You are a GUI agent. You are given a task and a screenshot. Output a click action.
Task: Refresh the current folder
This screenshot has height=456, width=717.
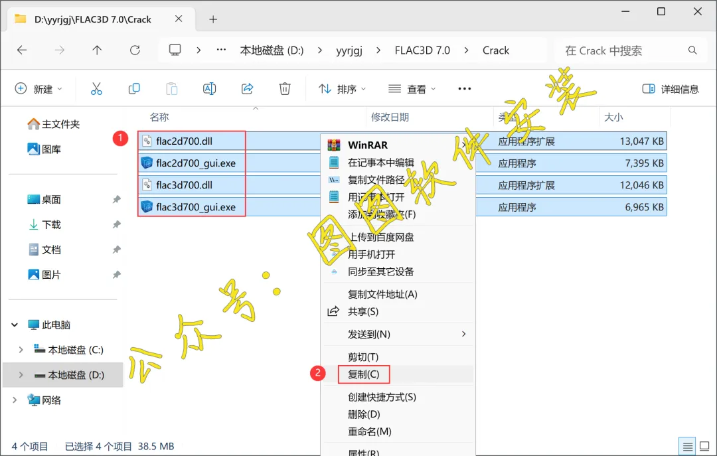tap(135, 50)
